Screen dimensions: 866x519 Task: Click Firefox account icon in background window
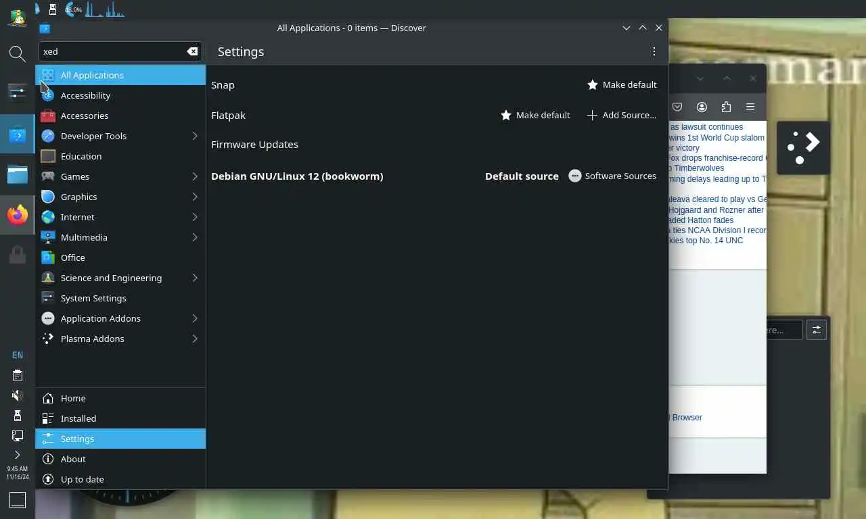pyautogui.click(x=702, y=107)
